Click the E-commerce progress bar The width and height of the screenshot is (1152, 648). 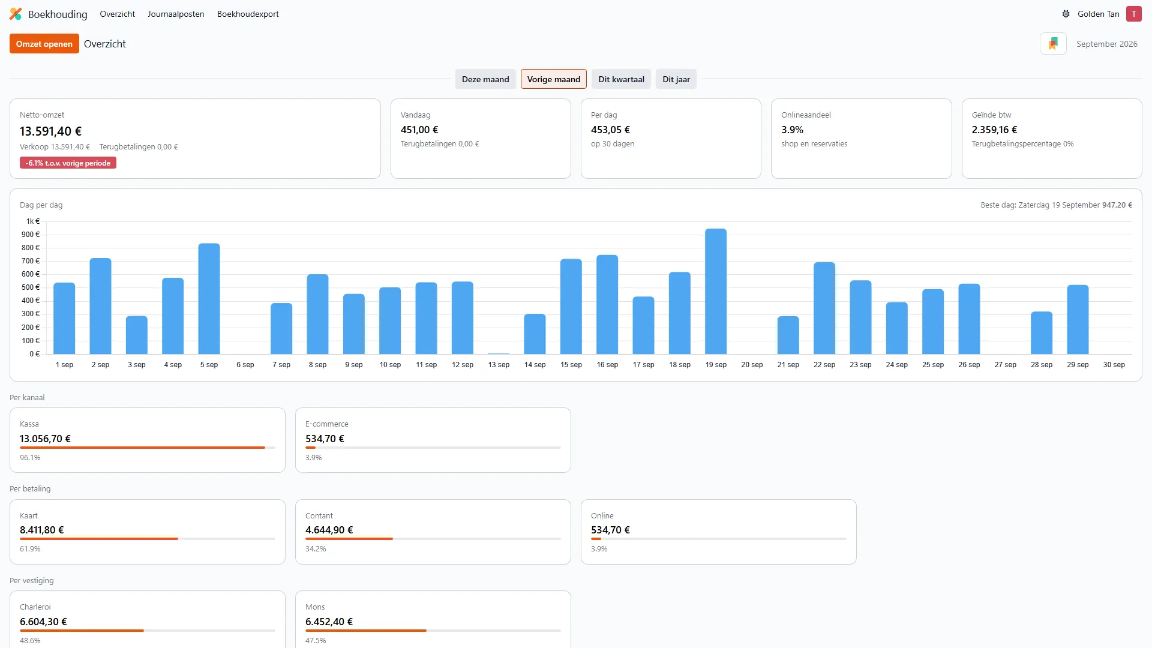tap(433, 448)
